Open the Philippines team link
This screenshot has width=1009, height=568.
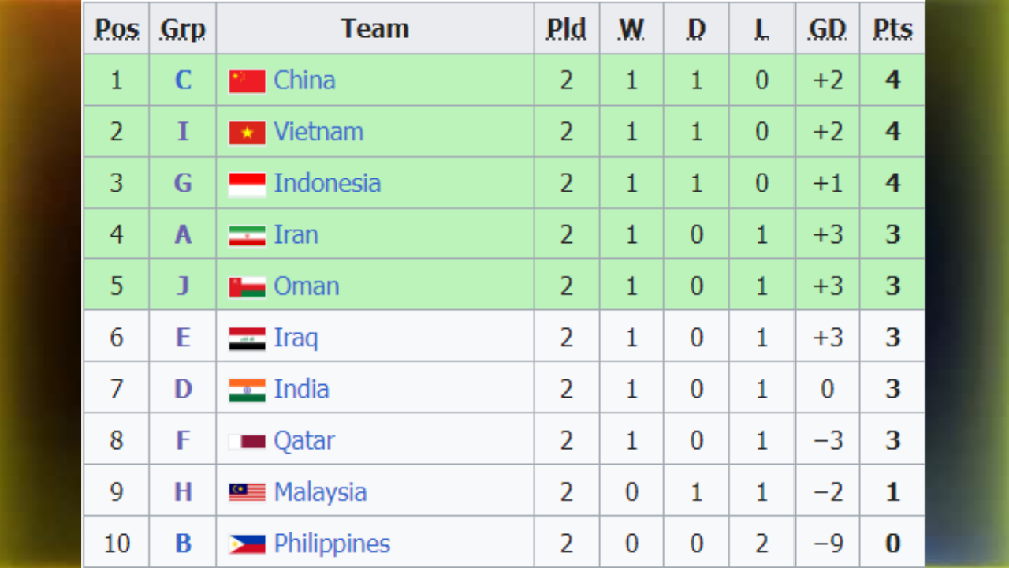click(332, 544)
